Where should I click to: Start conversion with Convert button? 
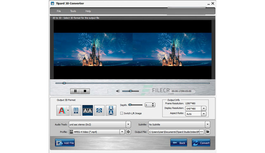click(x=201, y=143)
